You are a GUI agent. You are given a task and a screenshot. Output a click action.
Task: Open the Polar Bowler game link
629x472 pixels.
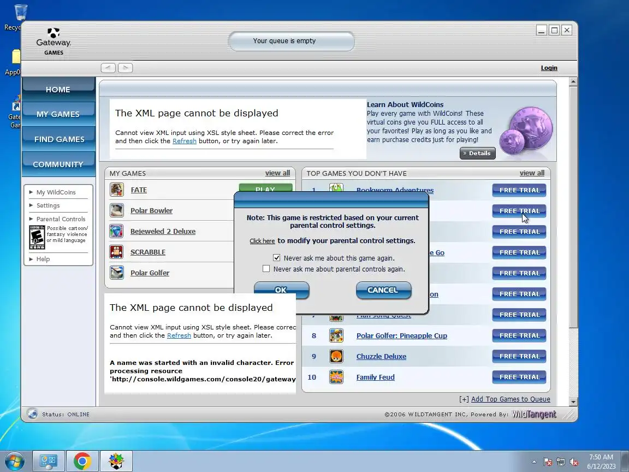[x=151, y=210]
